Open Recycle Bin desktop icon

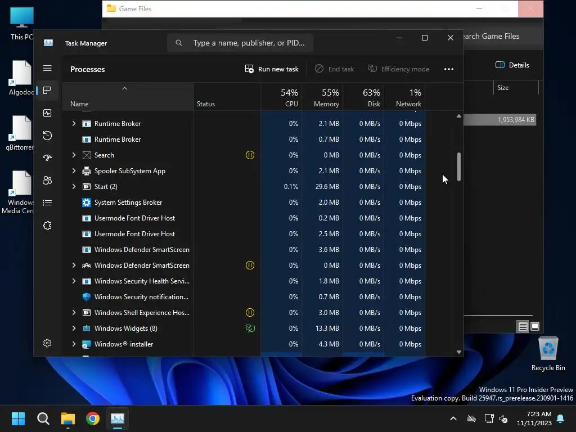click(548, 354)
